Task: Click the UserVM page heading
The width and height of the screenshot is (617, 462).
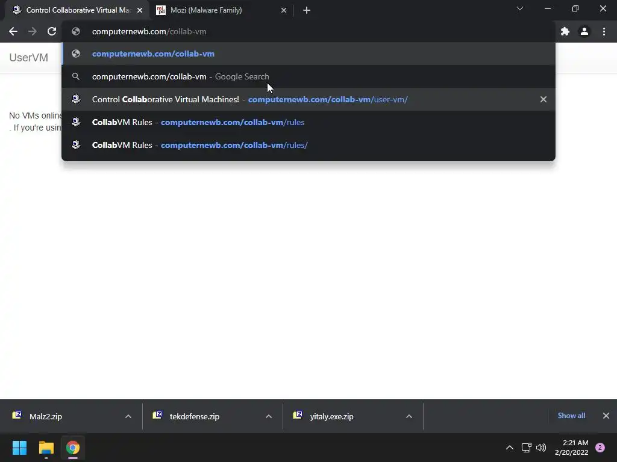Action: click(29, 57)
